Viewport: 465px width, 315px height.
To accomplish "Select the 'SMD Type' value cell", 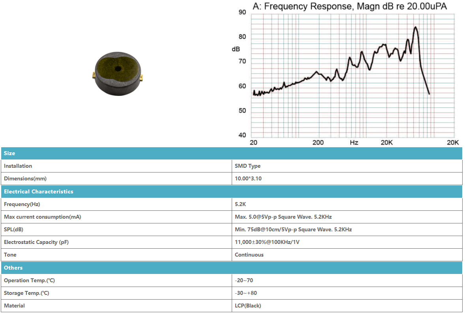I will pyautogui.click(x=347, y=166).
